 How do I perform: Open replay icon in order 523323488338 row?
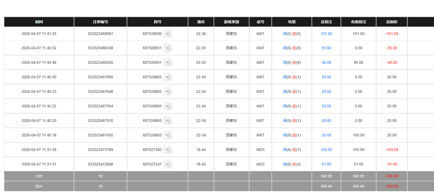point(168,48)
